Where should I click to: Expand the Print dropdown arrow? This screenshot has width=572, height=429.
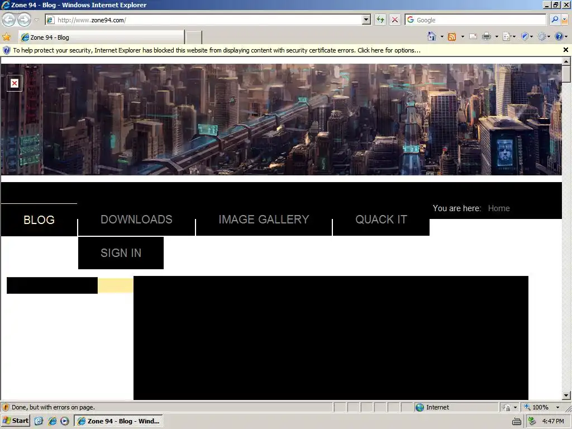pyautogui.click(x=497, y=36)
